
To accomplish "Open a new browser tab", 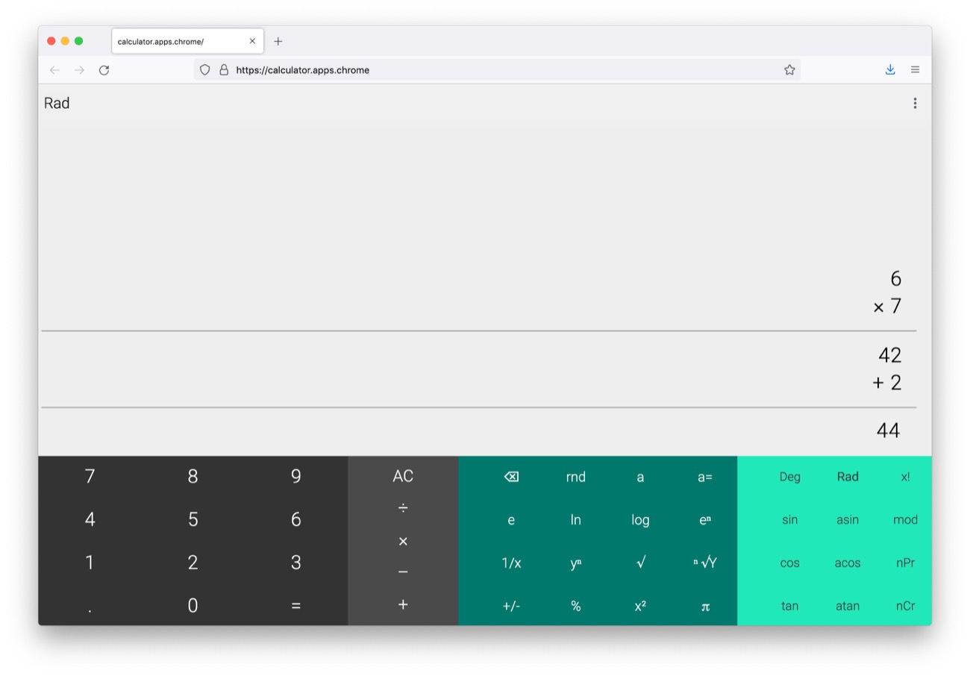I will tap(278, 41).
